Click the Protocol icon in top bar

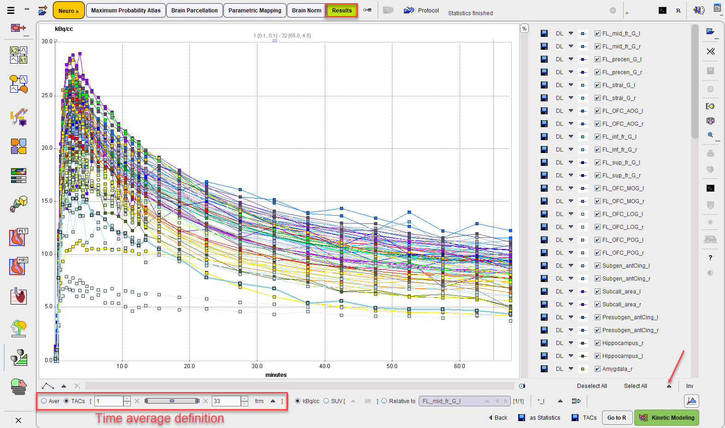click(x=409, y=10)
